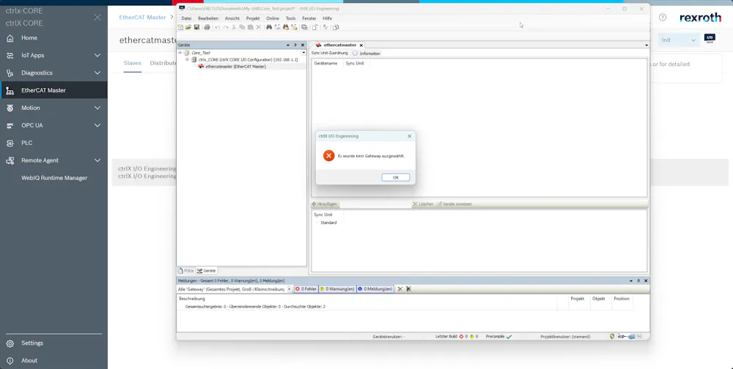Expand the Motion sidebar section
Screen dimensions: 733x369
tap(97, 108)
